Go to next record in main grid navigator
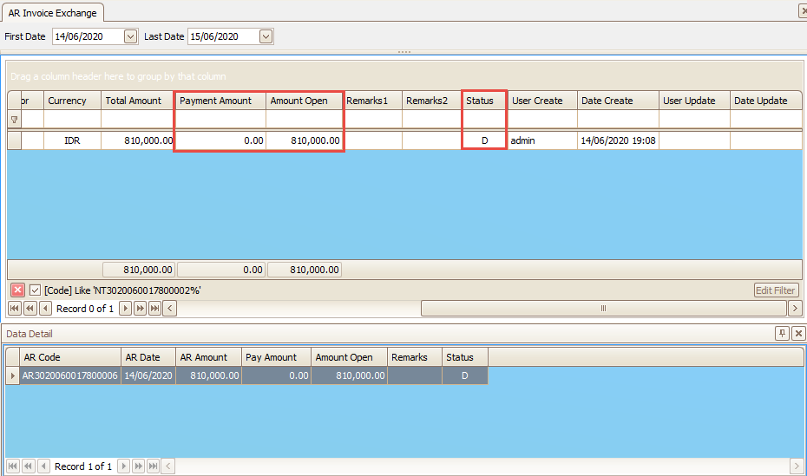807x476 pixels. (125, 309)
